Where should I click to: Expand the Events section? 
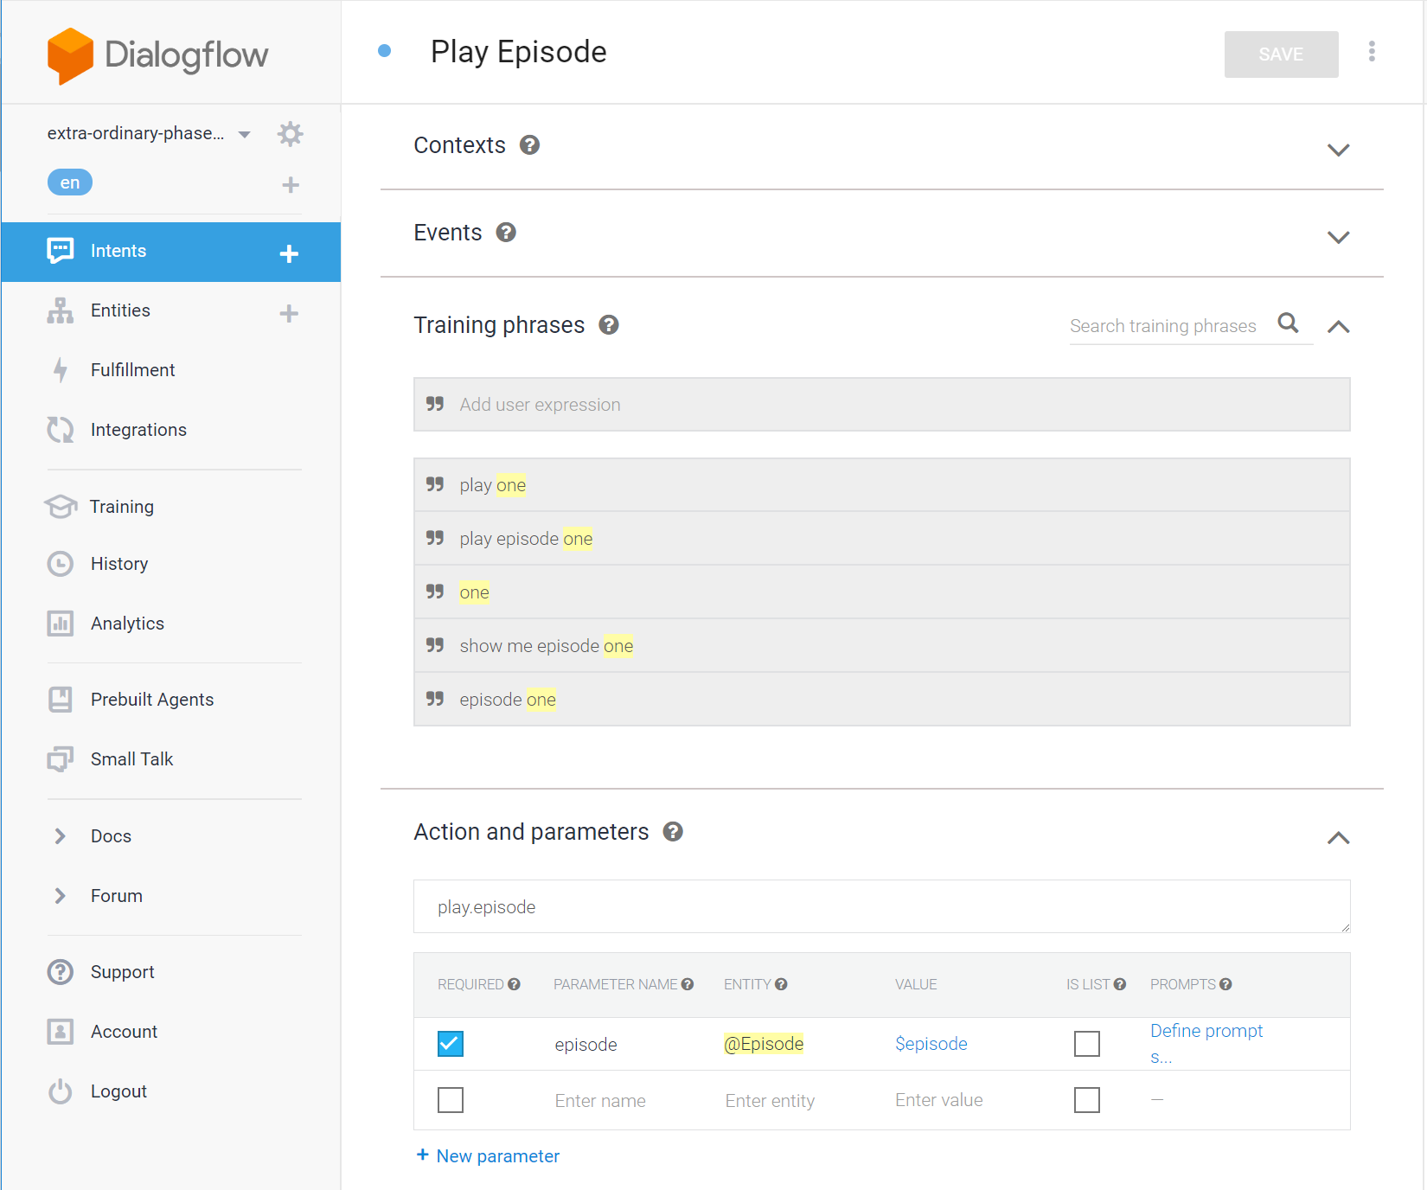(x=1338, y=237)
